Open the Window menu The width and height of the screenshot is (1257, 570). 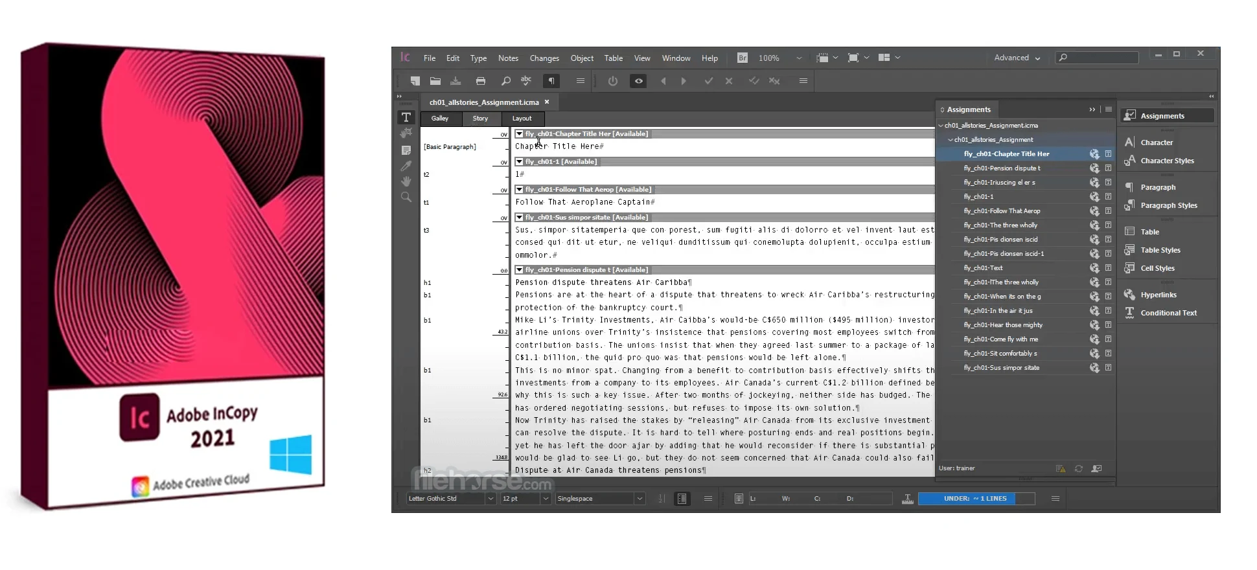[676, 58]
